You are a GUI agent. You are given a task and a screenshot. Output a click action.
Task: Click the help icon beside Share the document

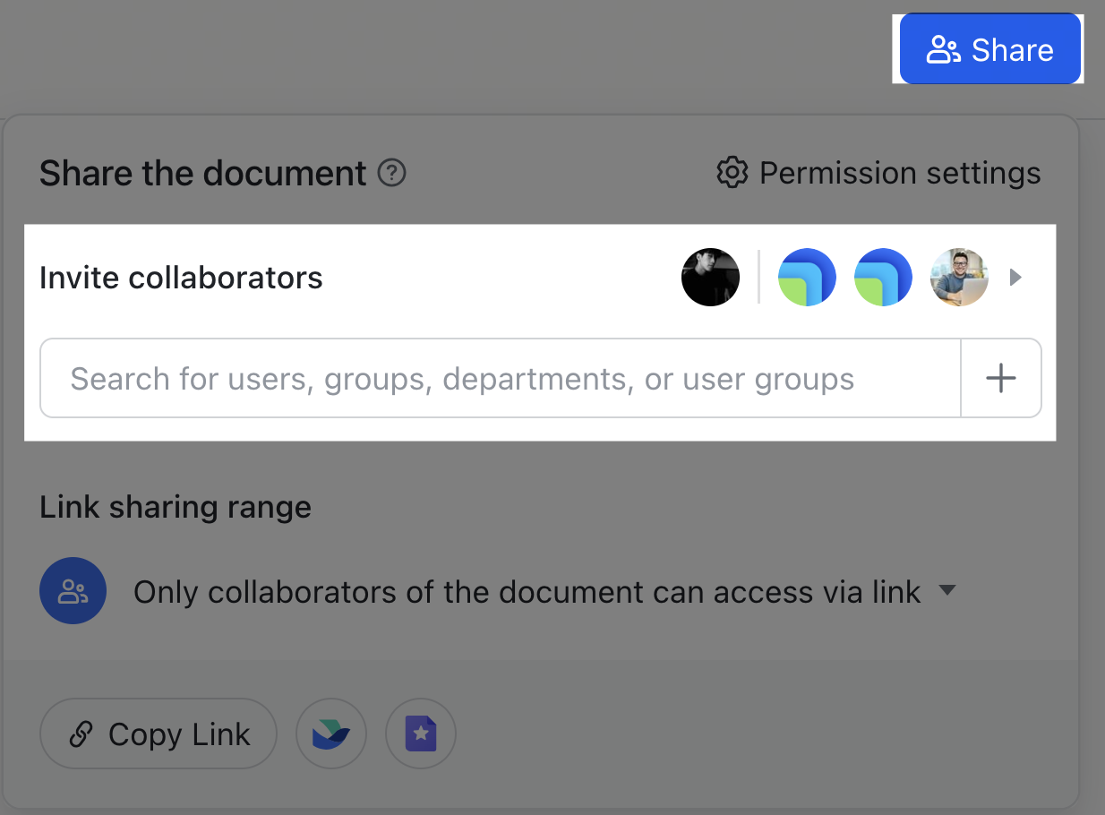click(x=391, y=175)
